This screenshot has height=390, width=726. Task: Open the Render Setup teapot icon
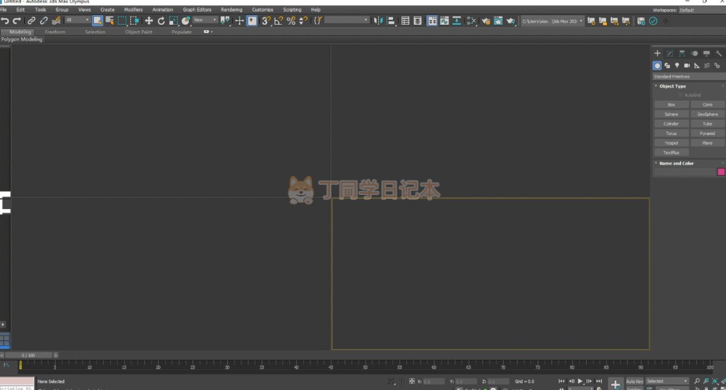[486, 21]
